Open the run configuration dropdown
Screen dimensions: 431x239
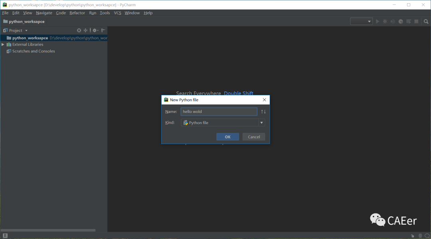click(x=361, y=22)
